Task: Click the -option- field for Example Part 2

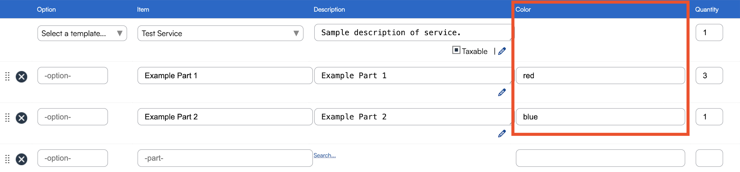Action: tap(72, 117)
